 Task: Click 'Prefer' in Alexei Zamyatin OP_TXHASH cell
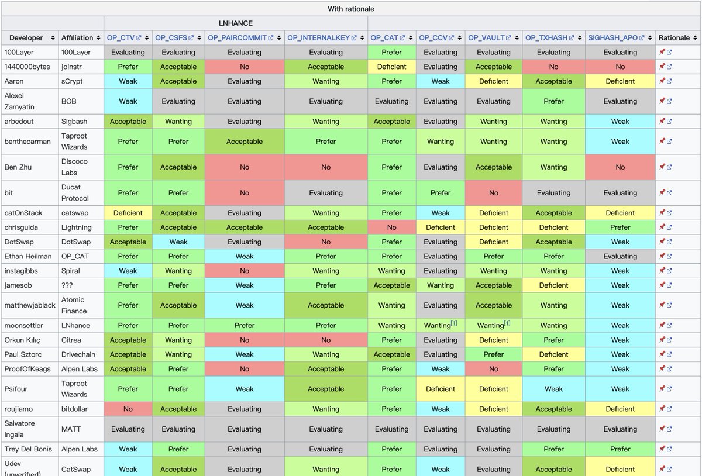[x=553, y=101]
